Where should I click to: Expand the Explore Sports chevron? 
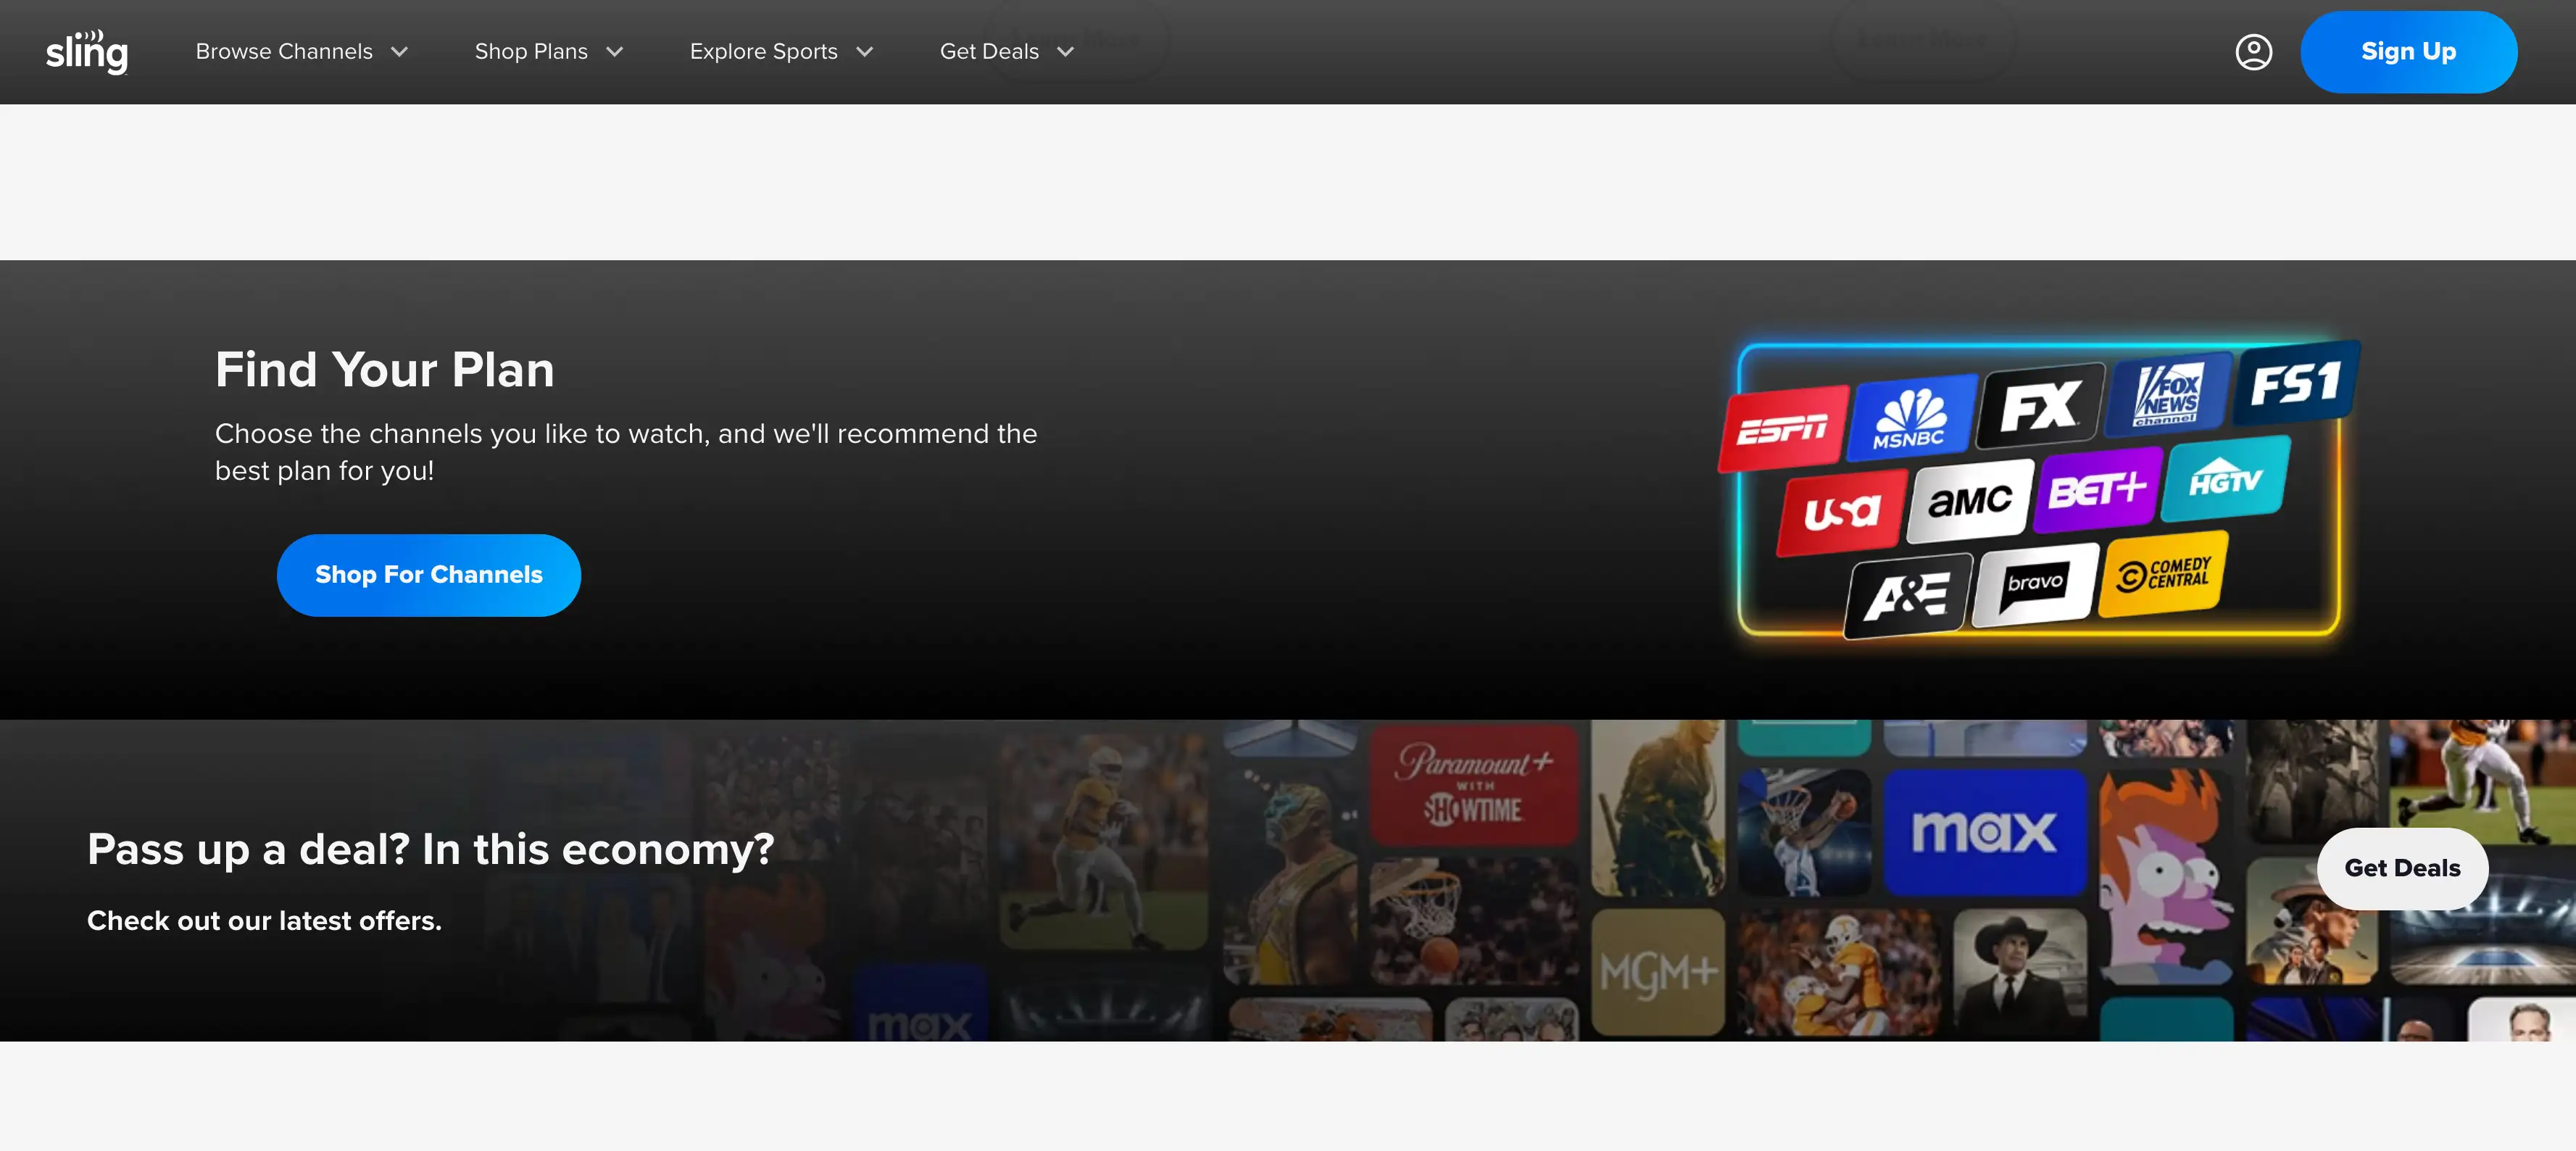pos(865,52)
